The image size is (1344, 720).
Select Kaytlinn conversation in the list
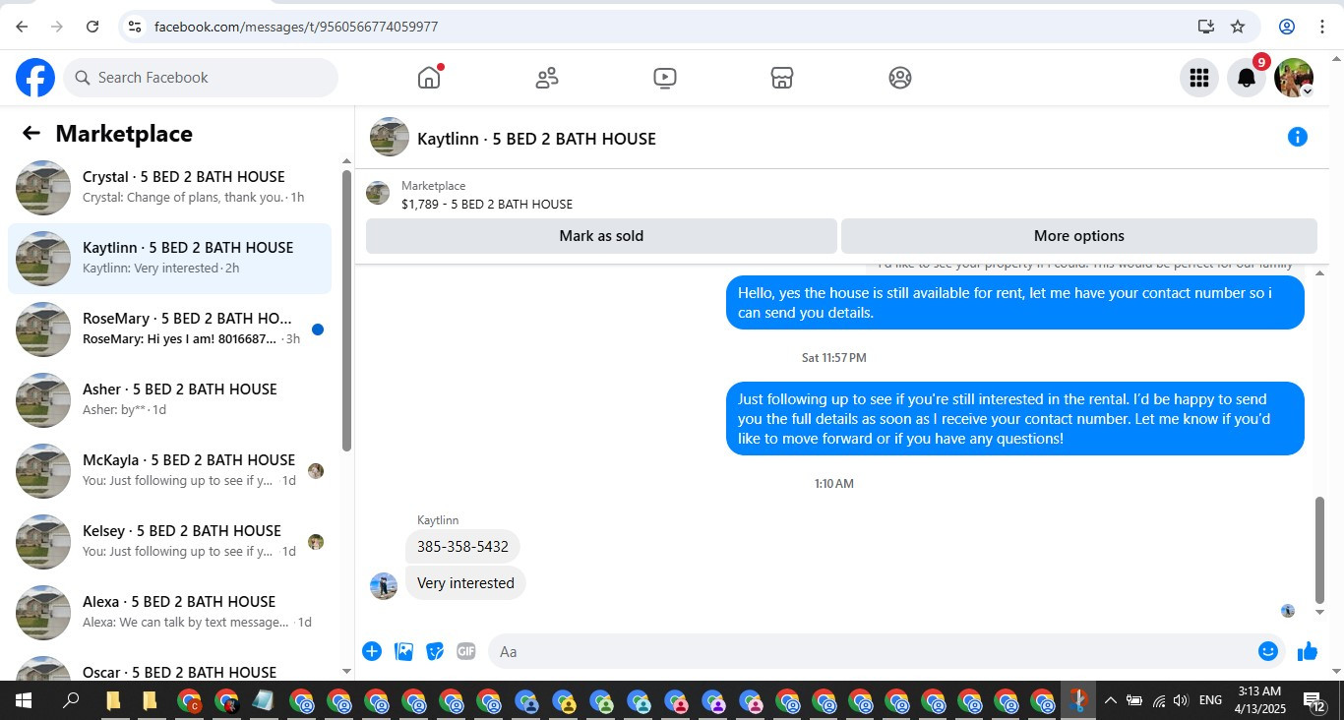point(169,259)
